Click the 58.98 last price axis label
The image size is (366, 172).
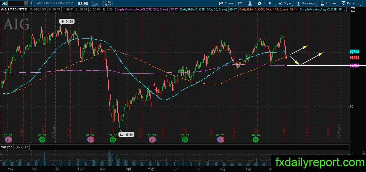coord(354,58)
